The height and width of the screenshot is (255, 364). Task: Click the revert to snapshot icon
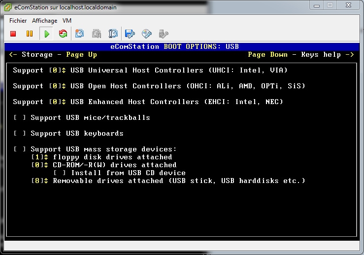(x=97, y=34)
